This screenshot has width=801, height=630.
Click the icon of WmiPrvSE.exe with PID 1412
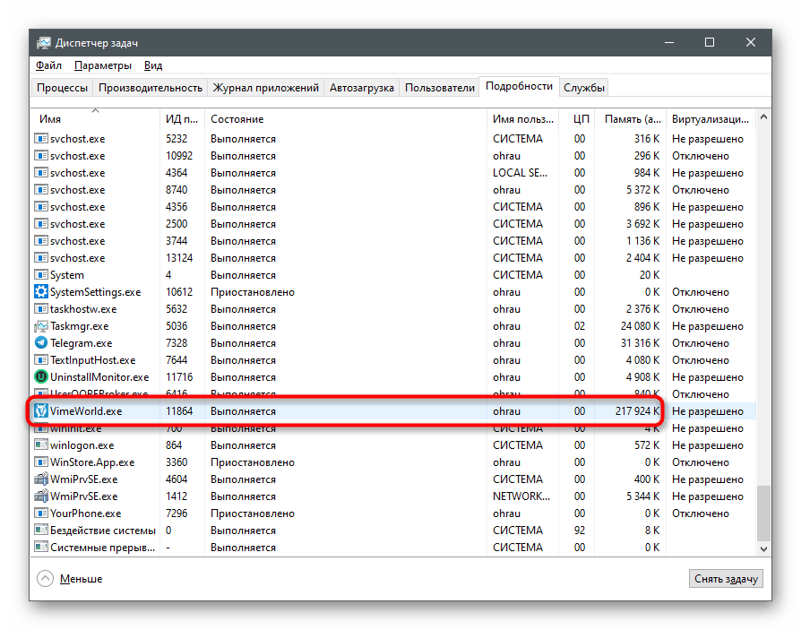41,496
